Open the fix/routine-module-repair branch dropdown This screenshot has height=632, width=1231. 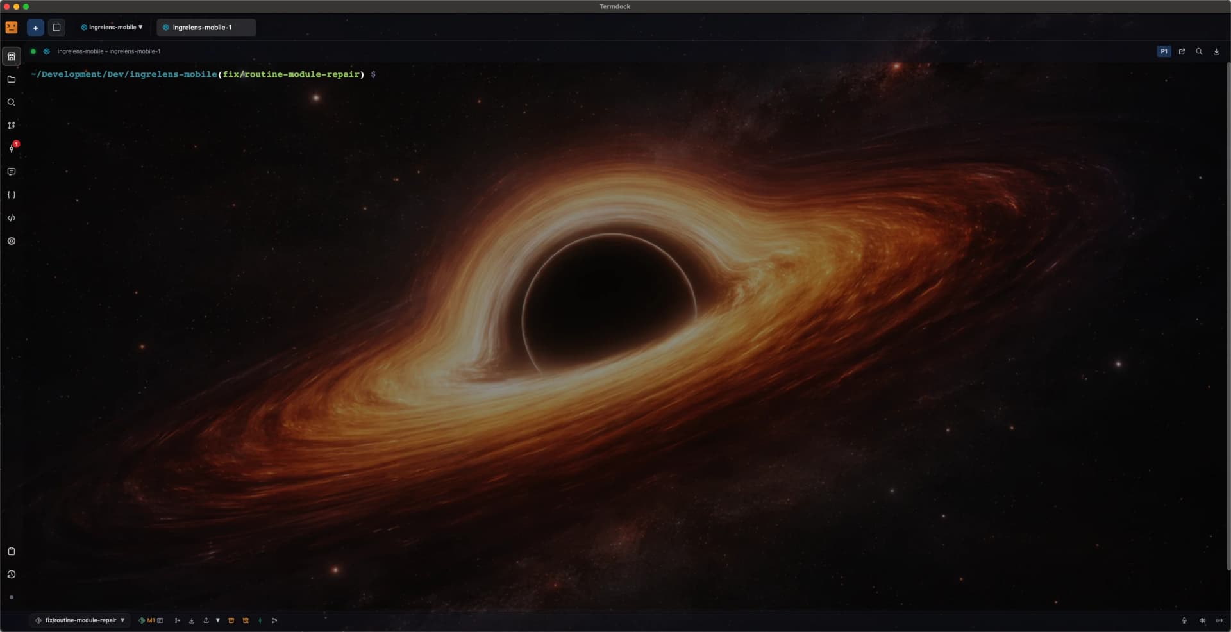point(80,620)
